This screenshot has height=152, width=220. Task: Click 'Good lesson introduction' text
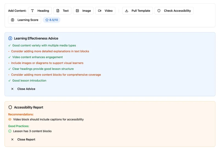click(29, 81)
